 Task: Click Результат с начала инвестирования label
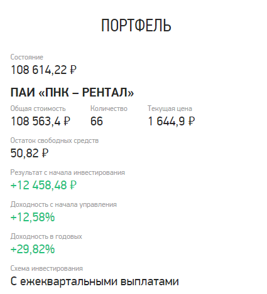[x=68, y=172]
